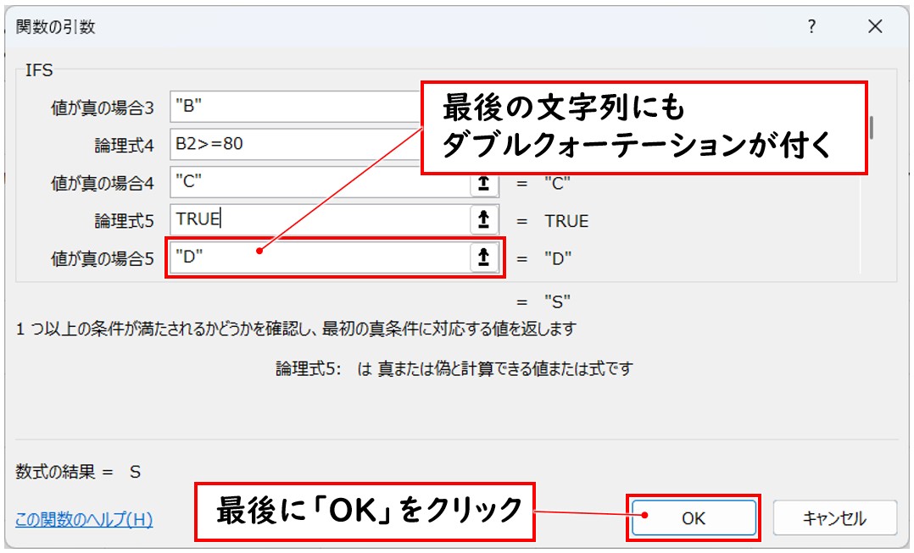
Task: Click the 値が真の場合3 label
Action: (103, 108)
